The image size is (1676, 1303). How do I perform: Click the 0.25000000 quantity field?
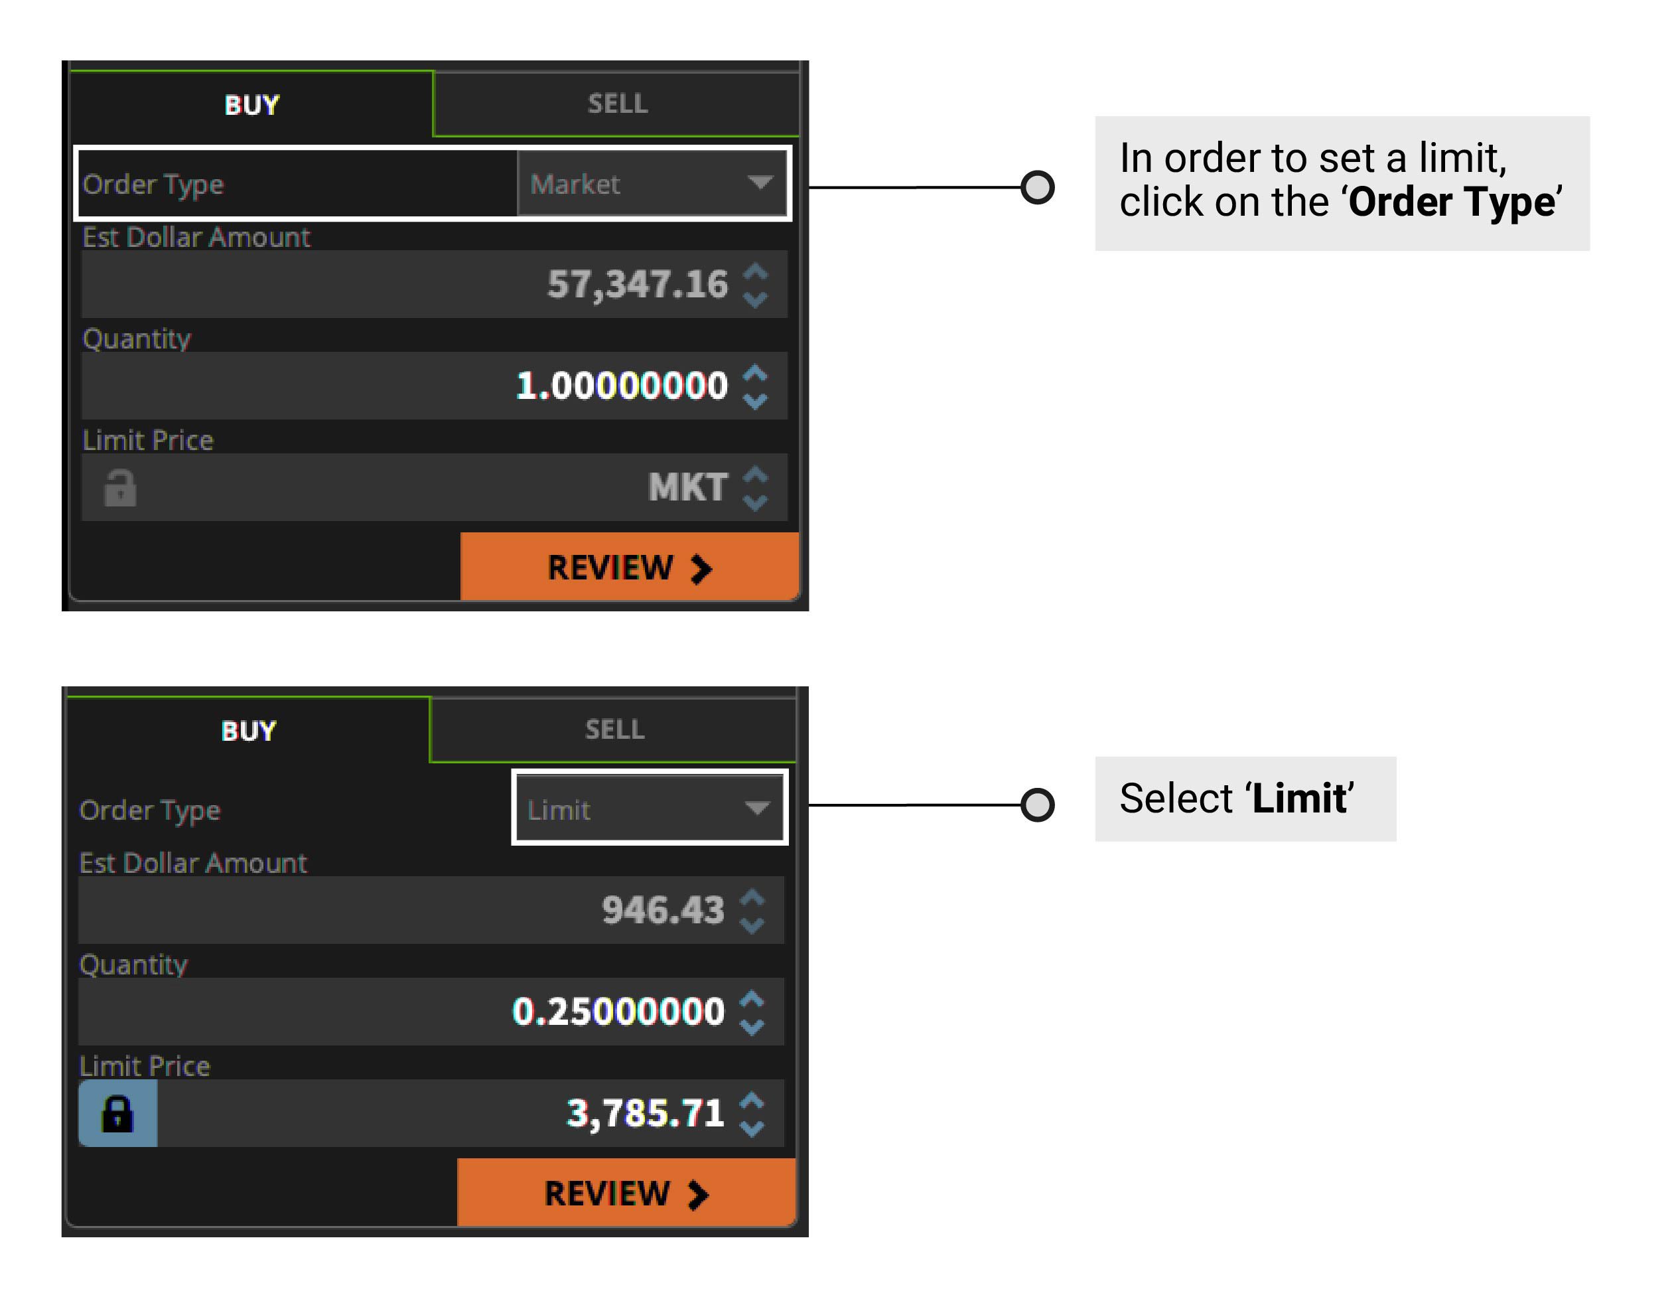431,1011
